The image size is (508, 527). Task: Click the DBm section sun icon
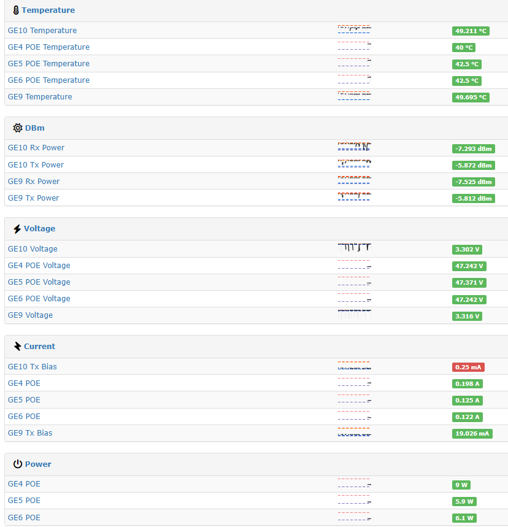pyautogui.click(x=17, y=128)
